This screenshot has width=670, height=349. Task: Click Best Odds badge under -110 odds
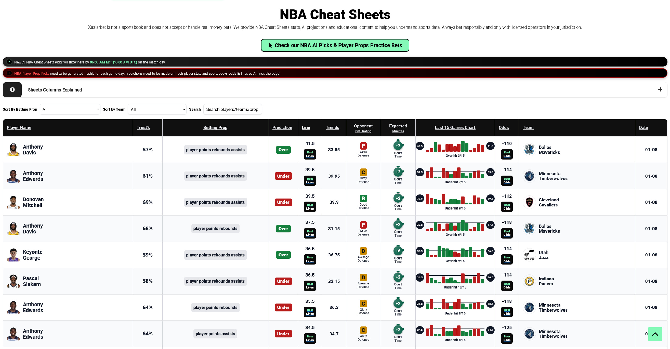pos(507,154)
